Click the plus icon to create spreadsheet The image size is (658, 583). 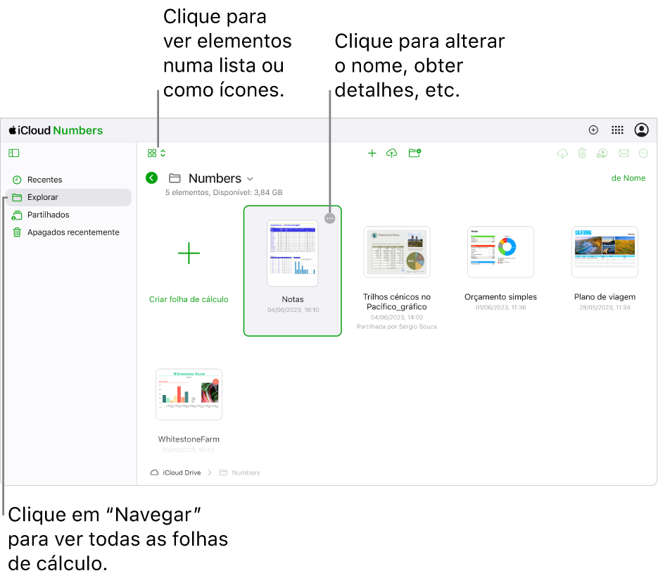pyautogui.click(x=372, y=153)
